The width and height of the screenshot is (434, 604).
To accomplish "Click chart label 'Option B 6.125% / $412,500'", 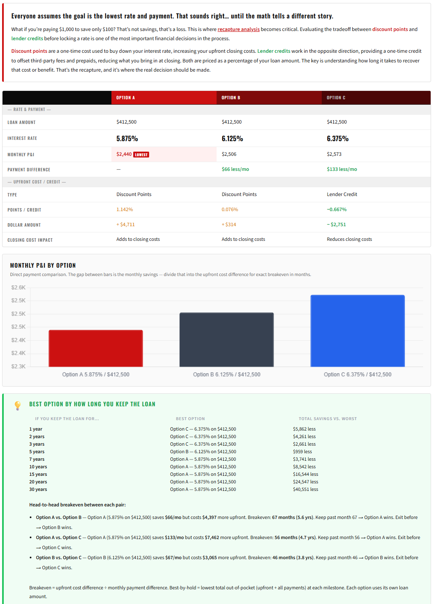I will (x=227, y=374).
